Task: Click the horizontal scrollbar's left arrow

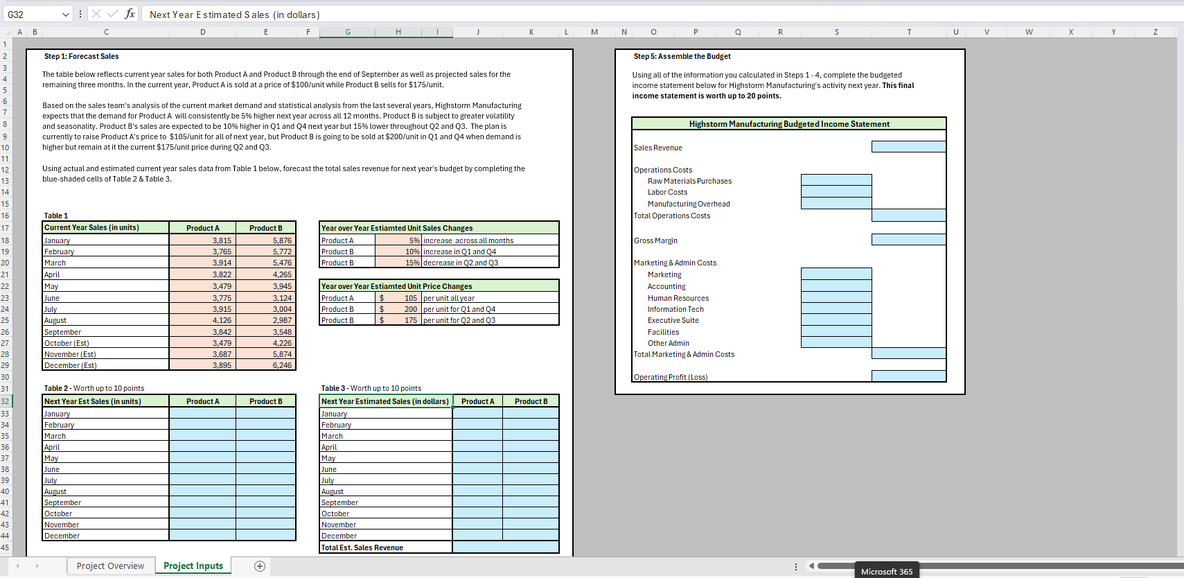Action: (x=811, y=566)
